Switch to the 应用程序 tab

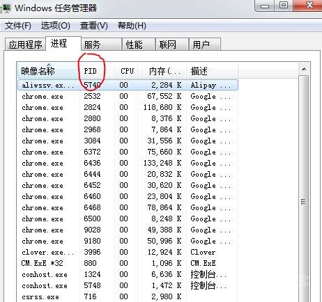[25, 45]
